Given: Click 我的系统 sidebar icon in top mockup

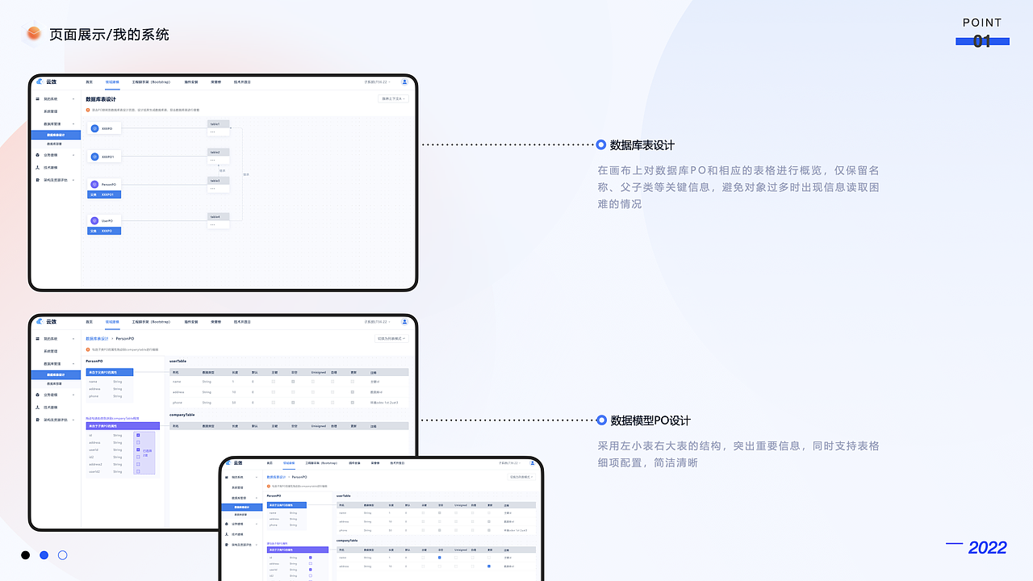Looking at the screenshot, I should click(x=38, y=98).
